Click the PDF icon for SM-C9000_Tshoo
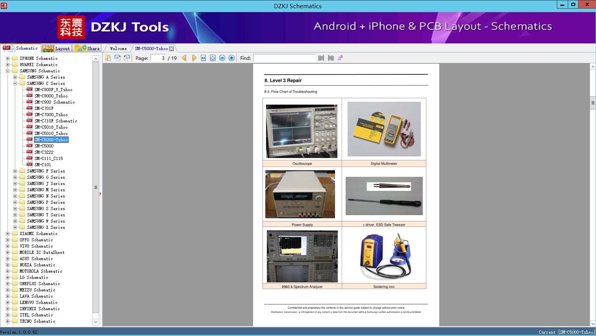Image resolution: width=596 pixels, height=336 pixels. (29, 95)
